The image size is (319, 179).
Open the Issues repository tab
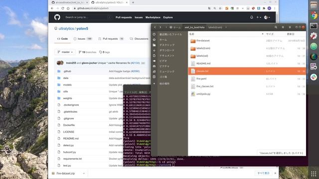(x=83, y=39)
